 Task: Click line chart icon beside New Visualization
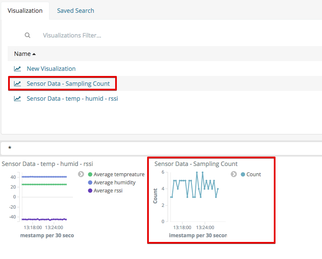point(17,69)
